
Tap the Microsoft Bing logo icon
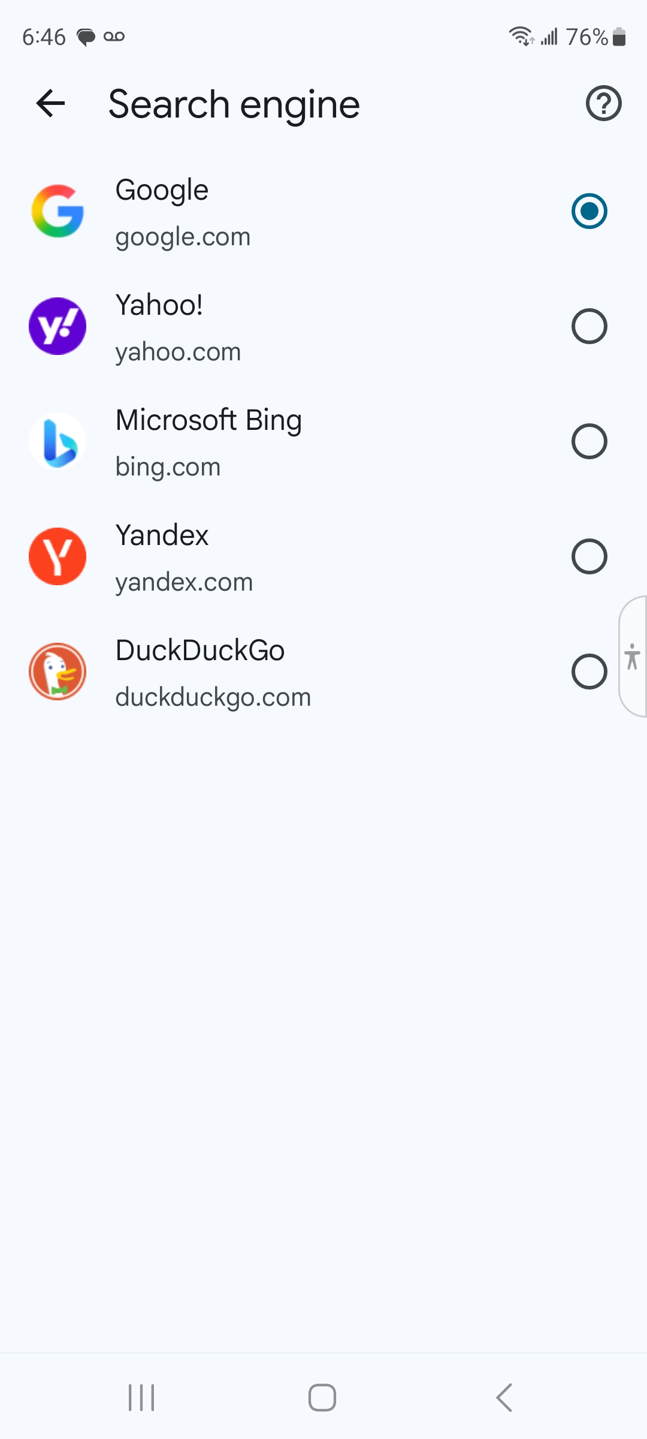click(x=58, y=441)
